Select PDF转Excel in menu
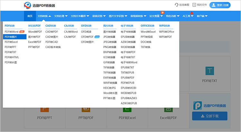Screen dimensions: 241x132 pyautogui.click(x=11, y=42)
